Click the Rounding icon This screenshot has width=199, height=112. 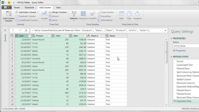click(99, 16)
